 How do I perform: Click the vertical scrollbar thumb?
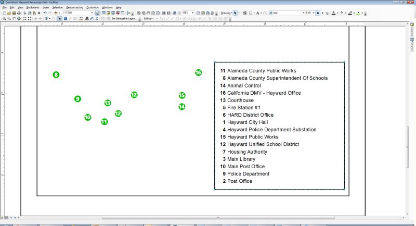[408, 147]
